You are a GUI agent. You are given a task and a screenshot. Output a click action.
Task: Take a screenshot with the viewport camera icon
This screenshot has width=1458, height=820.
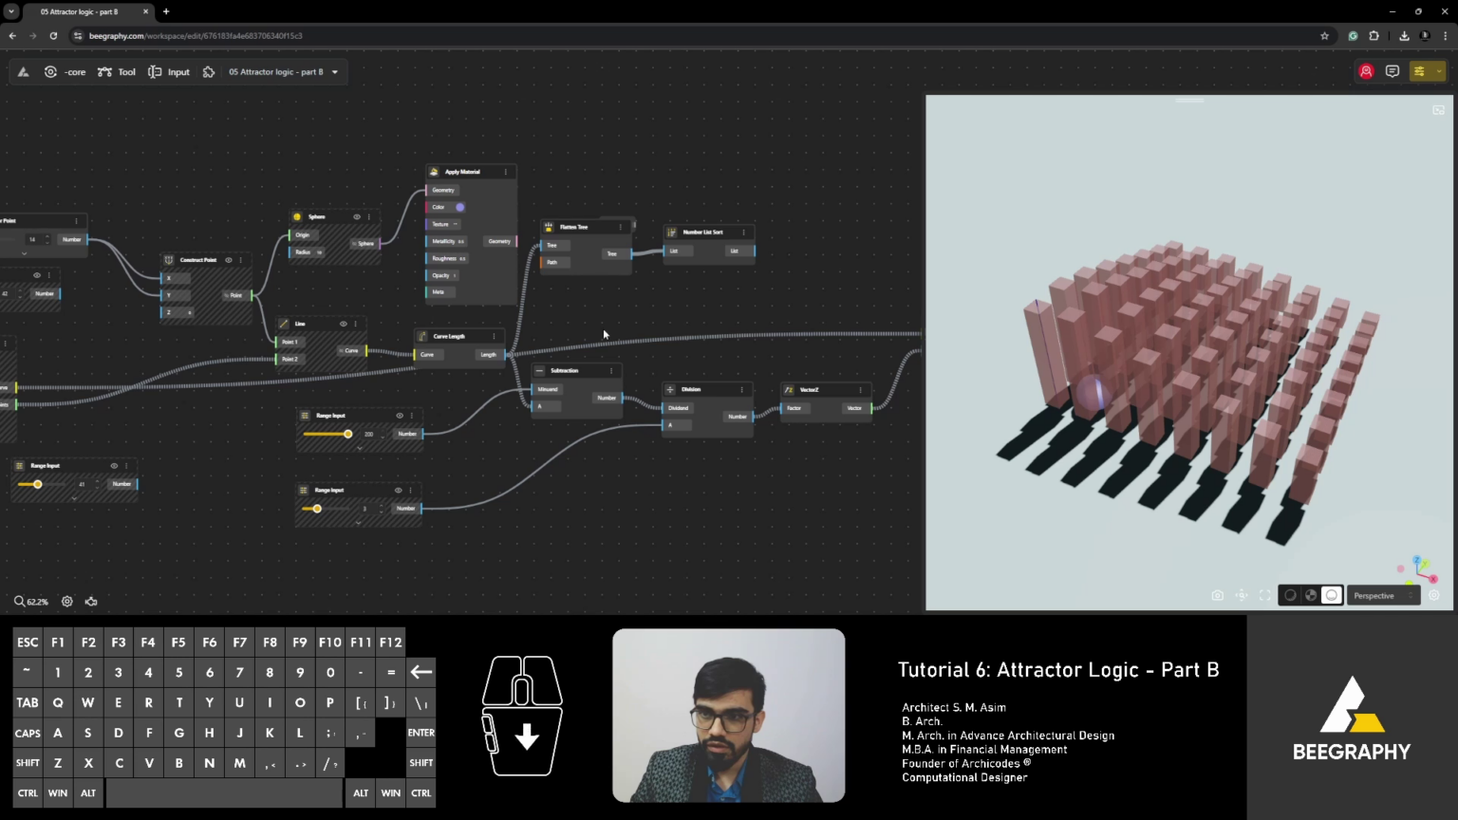point(1218,595)
